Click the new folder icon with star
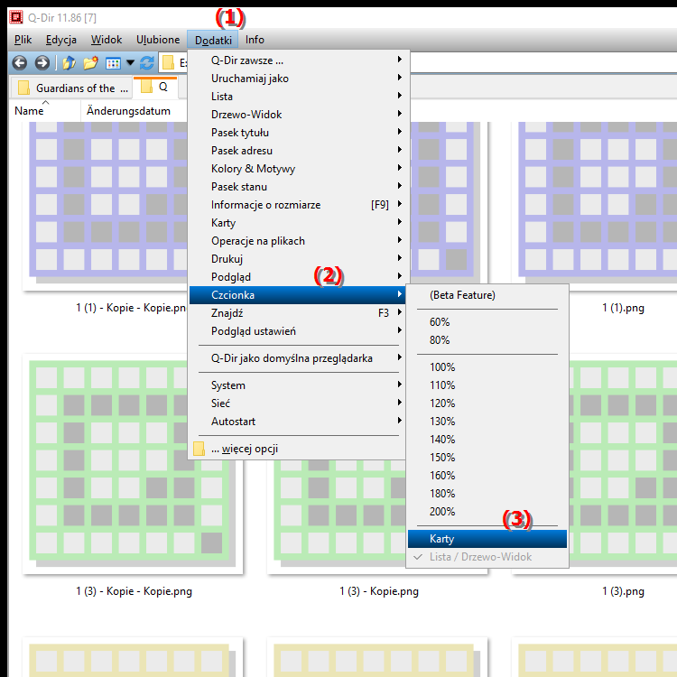The width and height of the screenshot is (677, 677). point(90,63)
